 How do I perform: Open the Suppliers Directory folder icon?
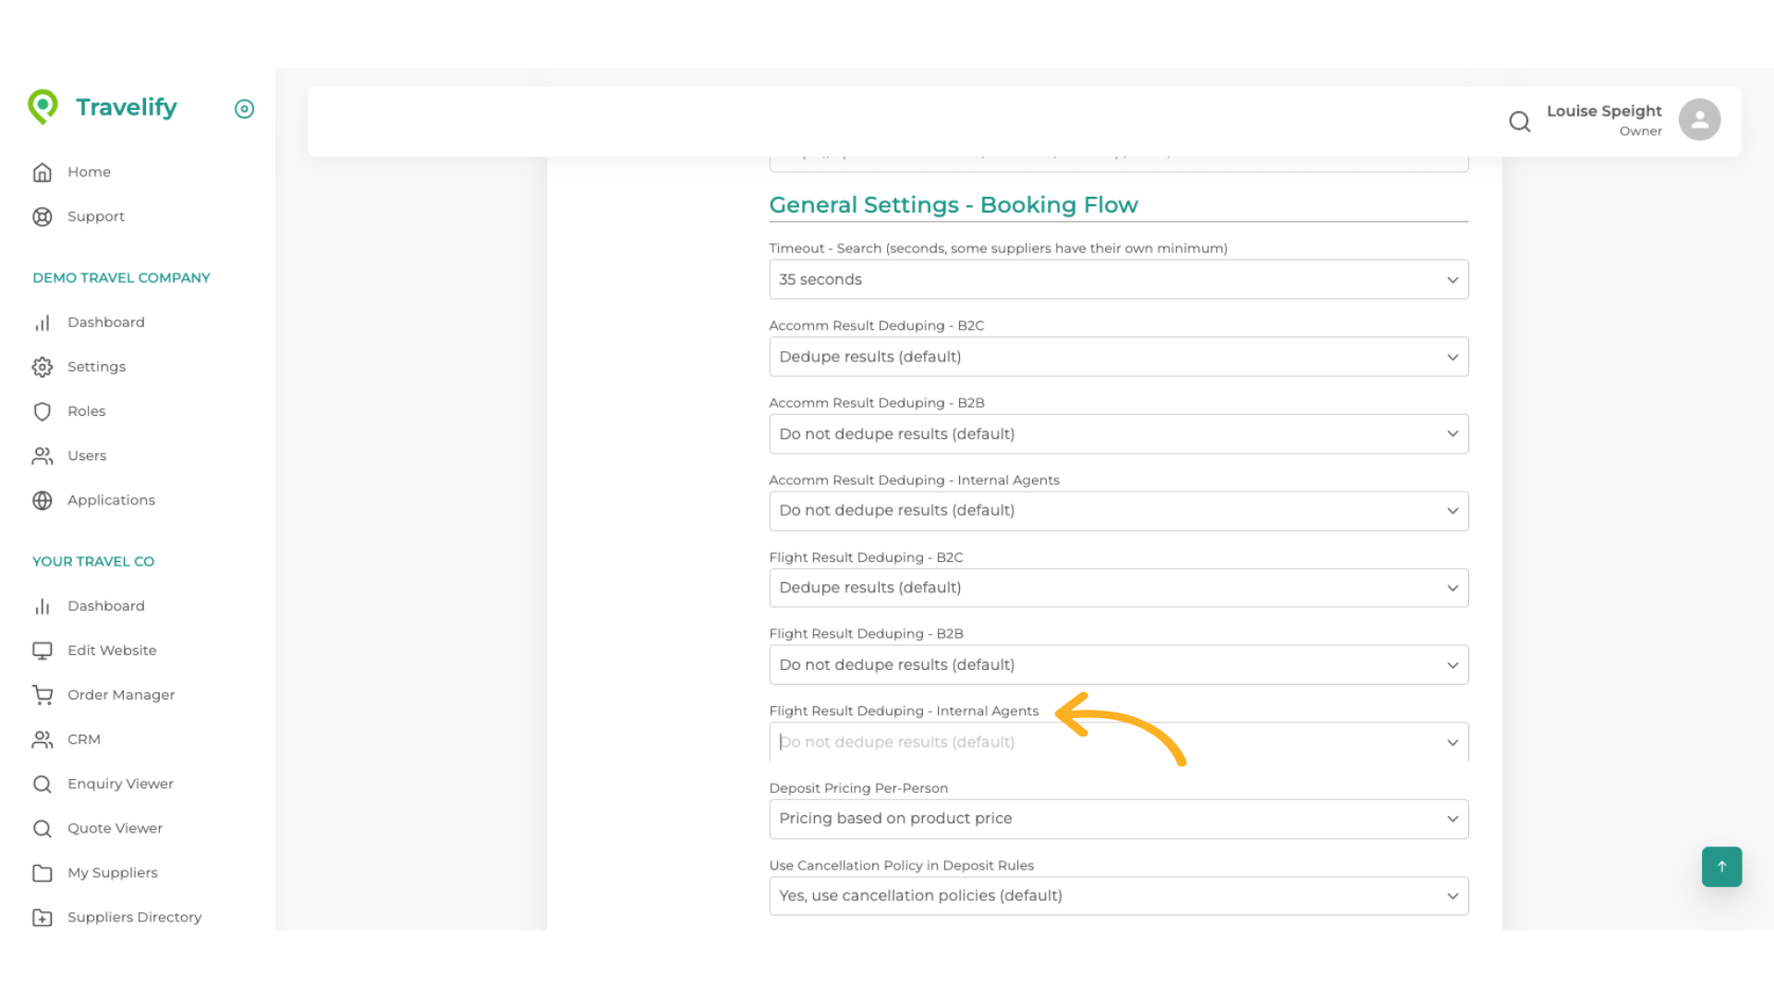point(43,917)
